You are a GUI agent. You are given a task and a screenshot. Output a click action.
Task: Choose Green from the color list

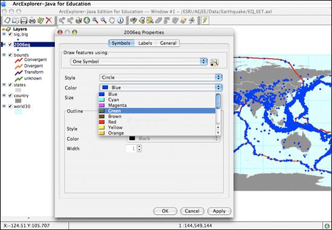[x=157, y=110]
